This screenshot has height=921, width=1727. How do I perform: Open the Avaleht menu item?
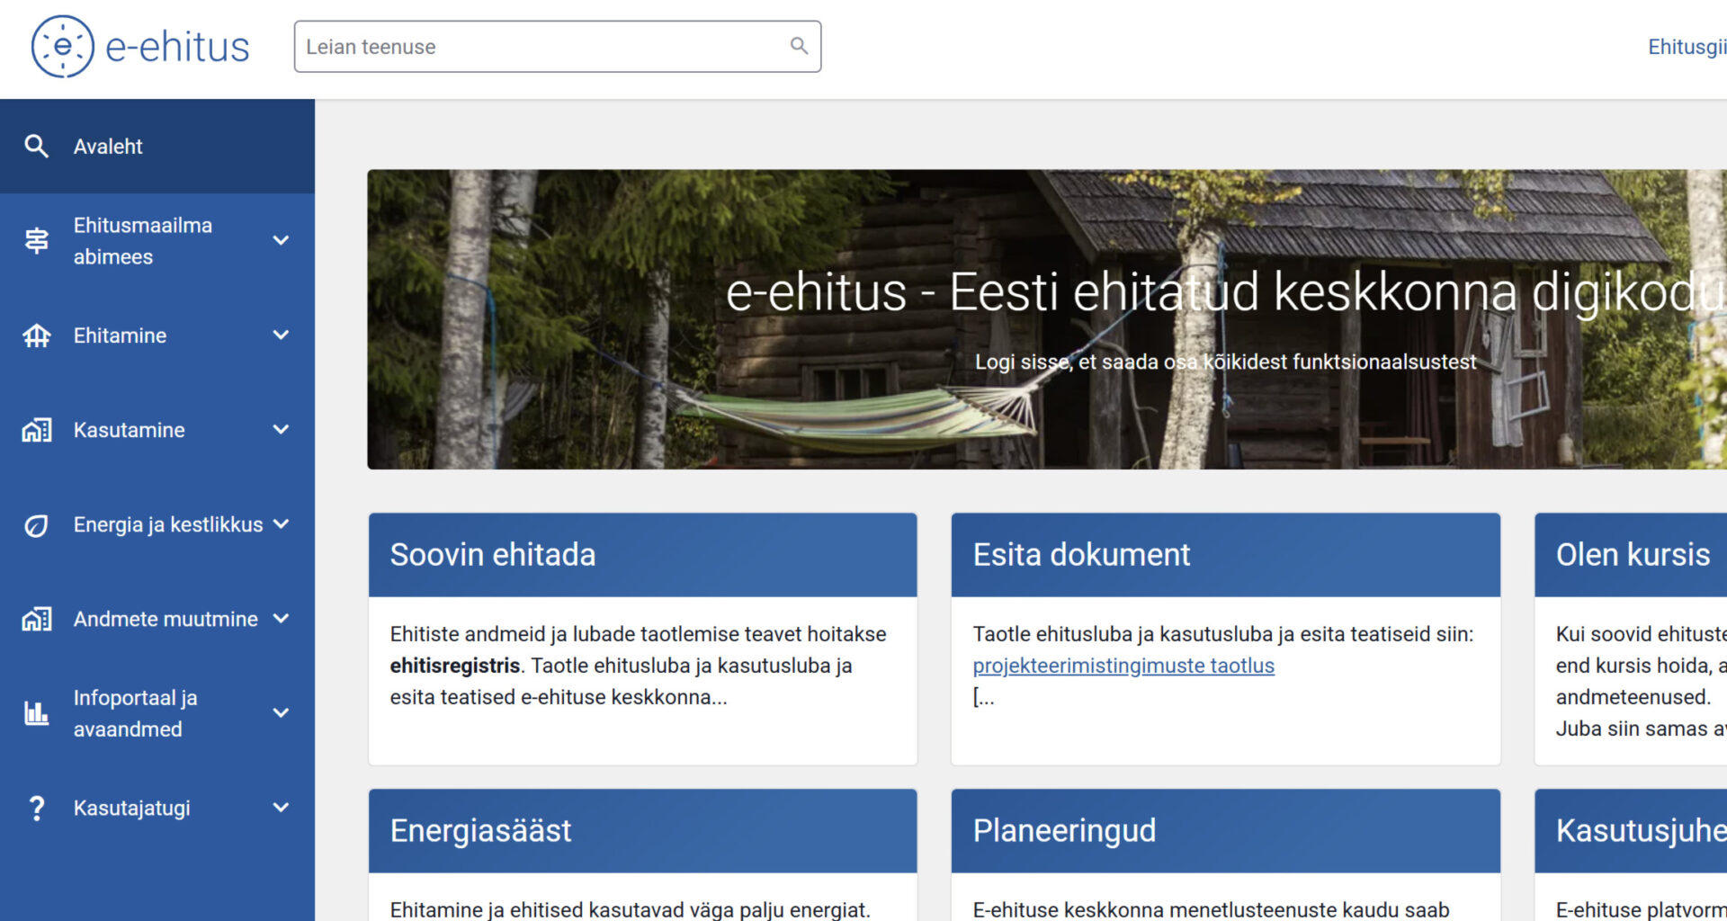click(x=108, y=146)
